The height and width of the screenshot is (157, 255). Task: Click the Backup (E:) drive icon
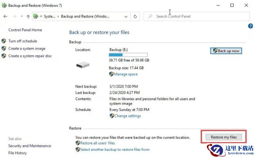[83, 65]
